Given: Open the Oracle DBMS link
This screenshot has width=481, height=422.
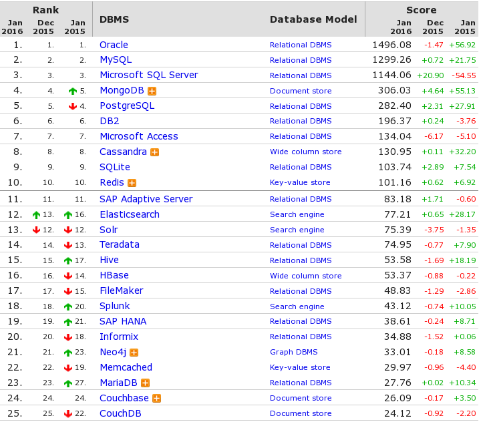Looking at the screenshot, I should [x=114, y=45].
